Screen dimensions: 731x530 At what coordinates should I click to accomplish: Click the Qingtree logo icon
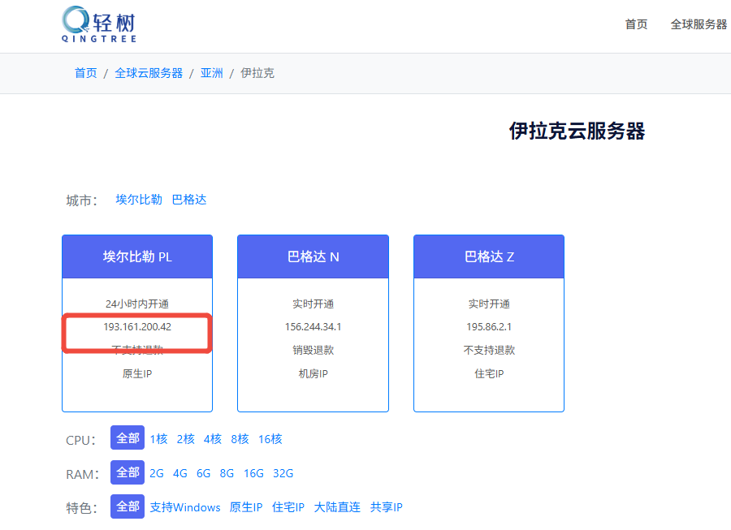click(x=76, y=19)
